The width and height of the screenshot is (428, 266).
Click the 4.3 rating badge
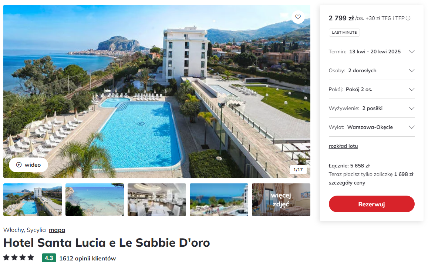point(49,258)
